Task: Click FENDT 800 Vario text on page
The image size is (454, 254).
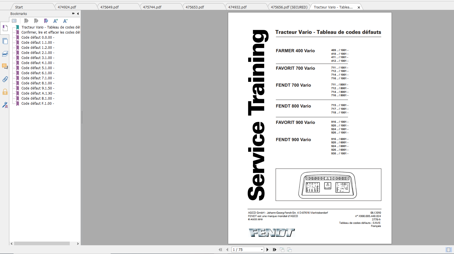Action: point(293,106)
